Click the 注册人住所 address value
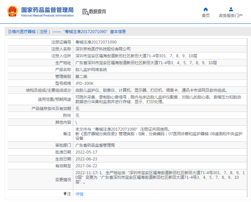The image size is (251, 202). (136, 56)
